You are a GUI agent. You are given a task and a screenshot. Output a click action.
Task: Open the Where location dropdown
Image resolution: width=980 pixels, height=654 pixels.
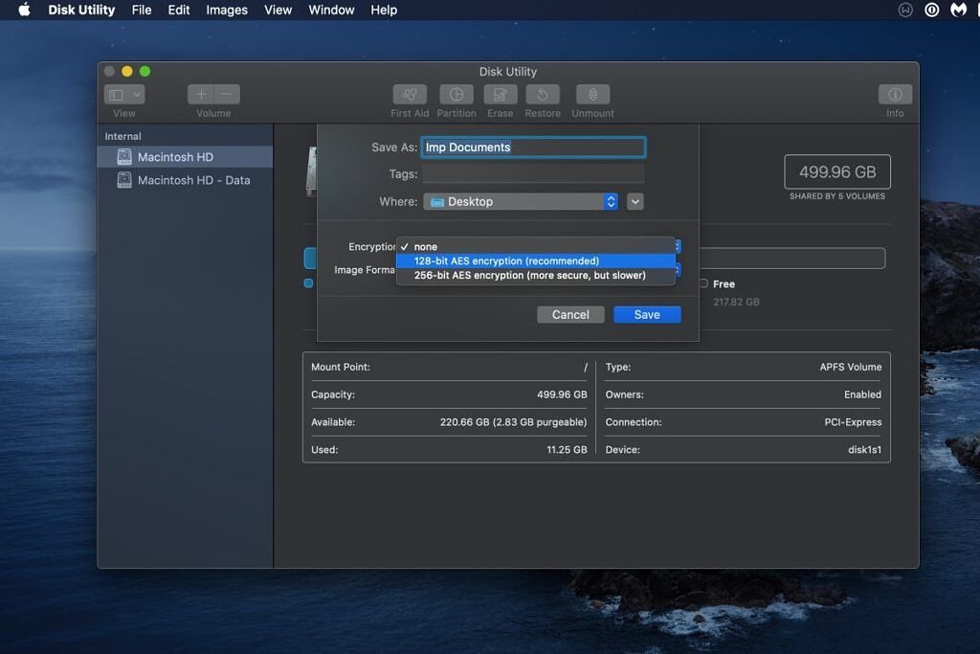pos(521,201)
